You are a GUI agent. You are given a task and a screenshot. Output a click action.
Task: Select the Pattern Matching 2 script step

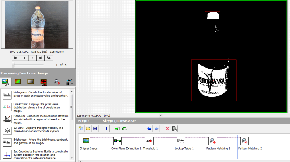click(x=253, y=147)
